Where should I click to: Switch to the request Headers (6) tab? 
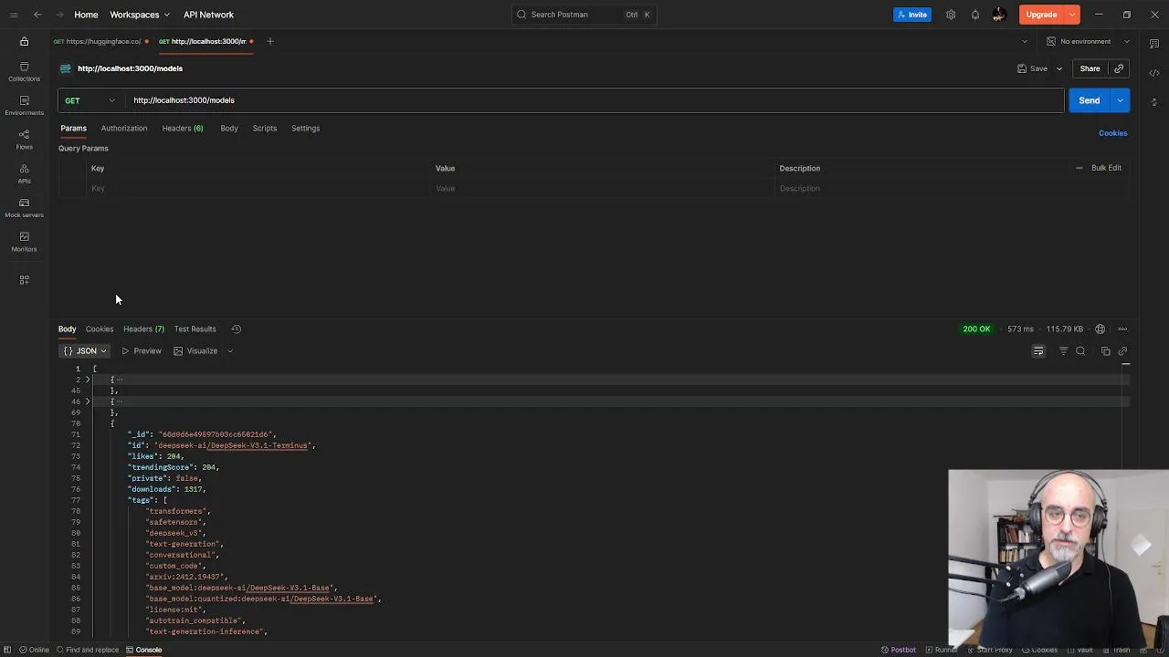(183, 129)
